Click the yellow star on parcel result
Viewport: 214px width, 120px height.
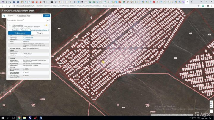tap(46, 25)
